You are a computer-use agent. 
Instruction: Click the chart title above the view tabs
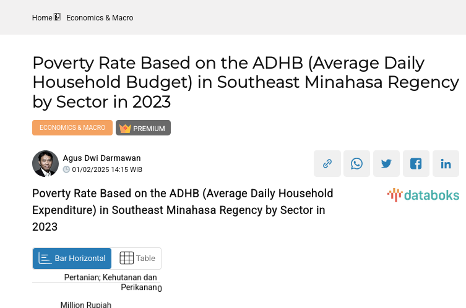(x=183, y=210)
